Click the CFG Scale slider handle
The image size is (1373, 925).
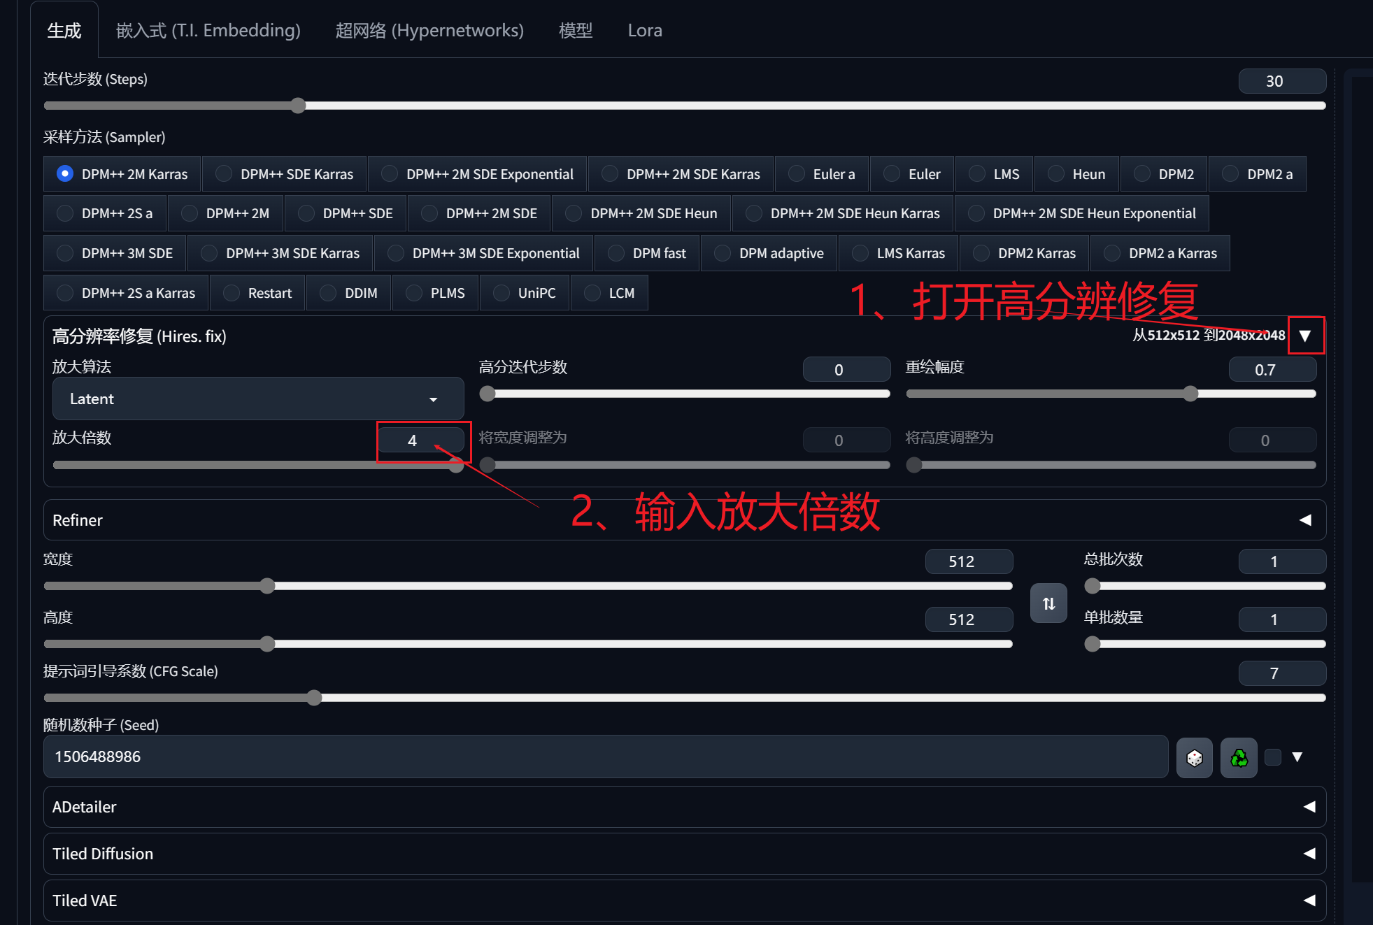pos(314,697)
